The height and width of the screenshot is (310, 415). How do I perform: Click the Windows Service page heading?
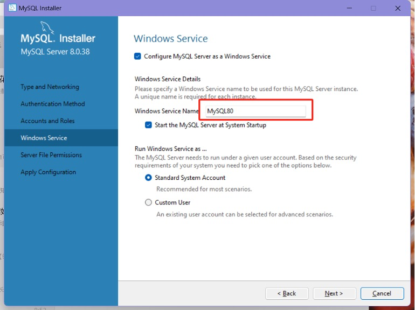pyautogui.click(x=170, y=39)
